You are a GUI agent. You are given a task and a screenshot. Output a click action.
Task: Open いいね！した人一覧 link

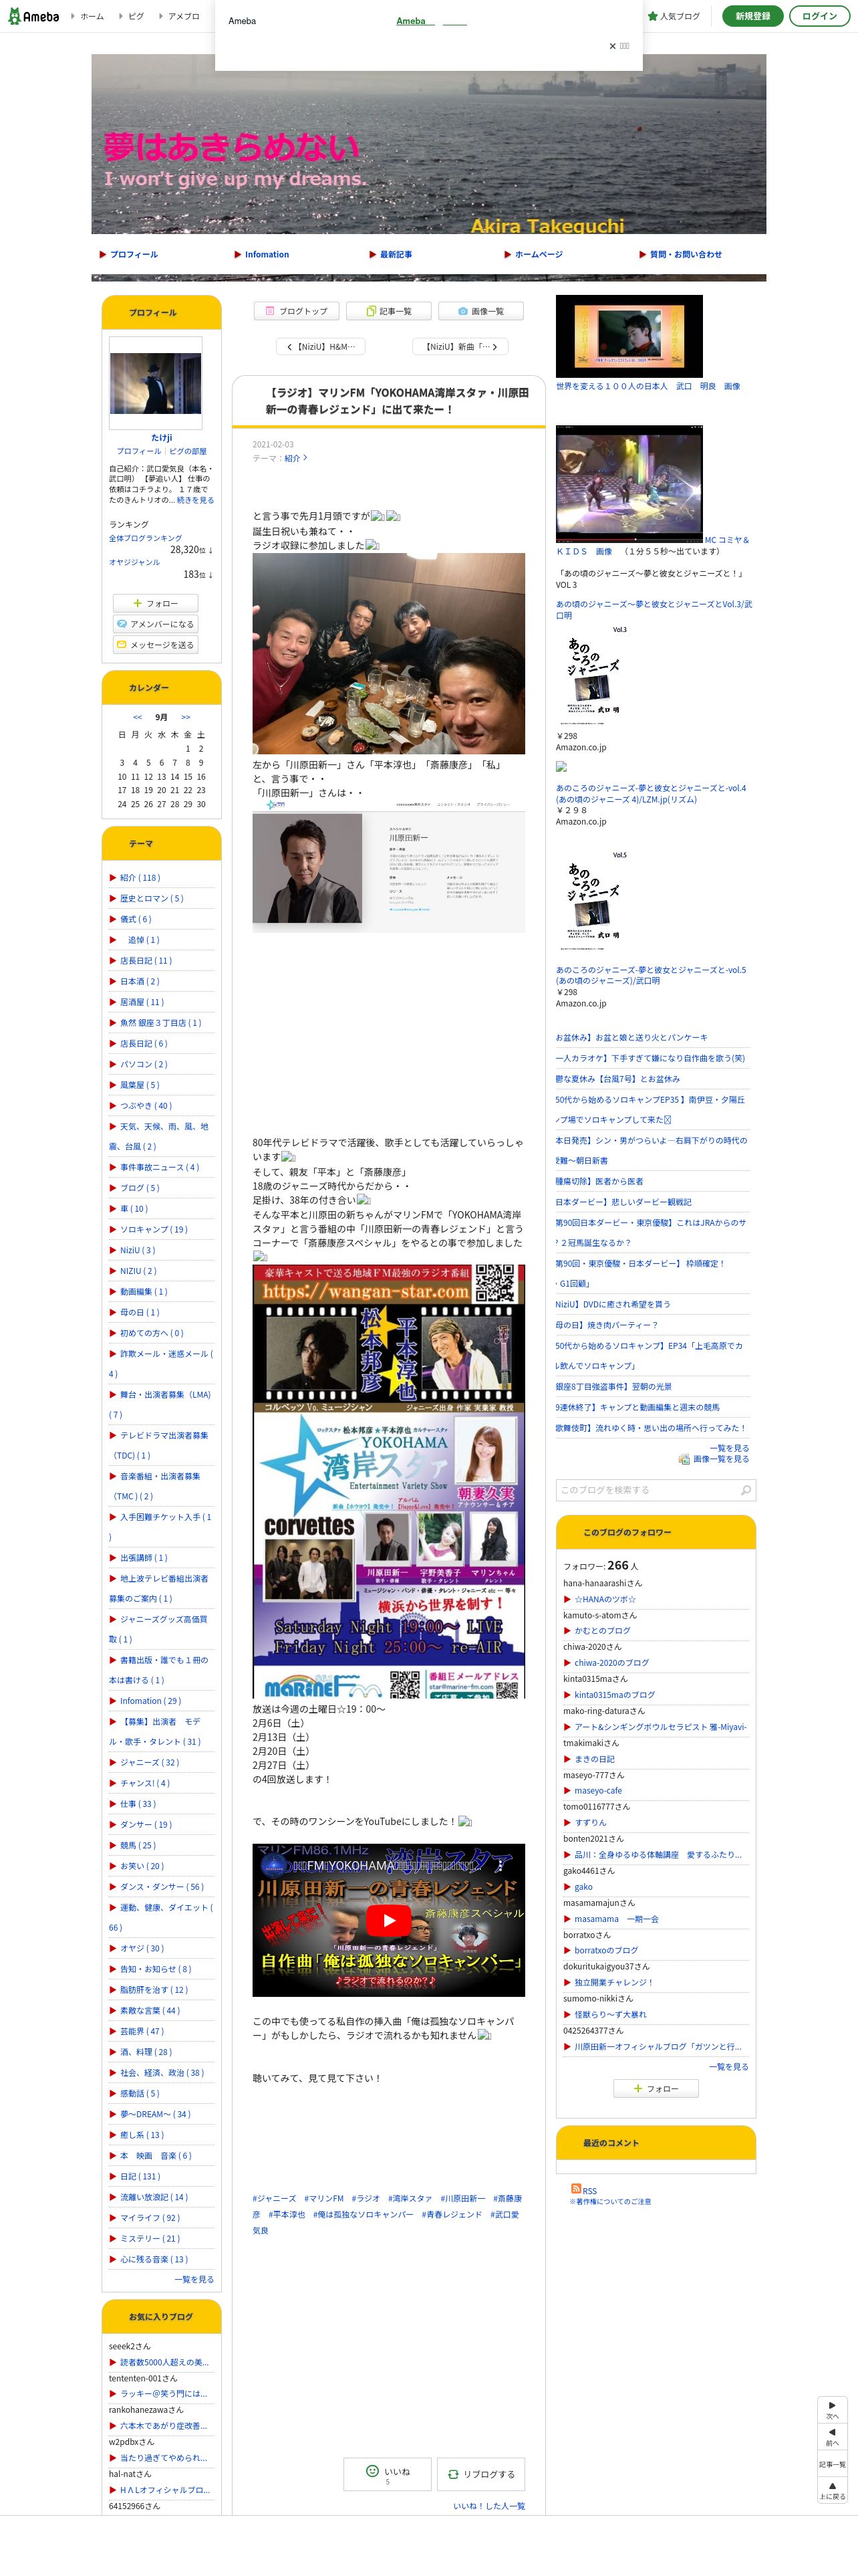click(x=488, y=2507)
